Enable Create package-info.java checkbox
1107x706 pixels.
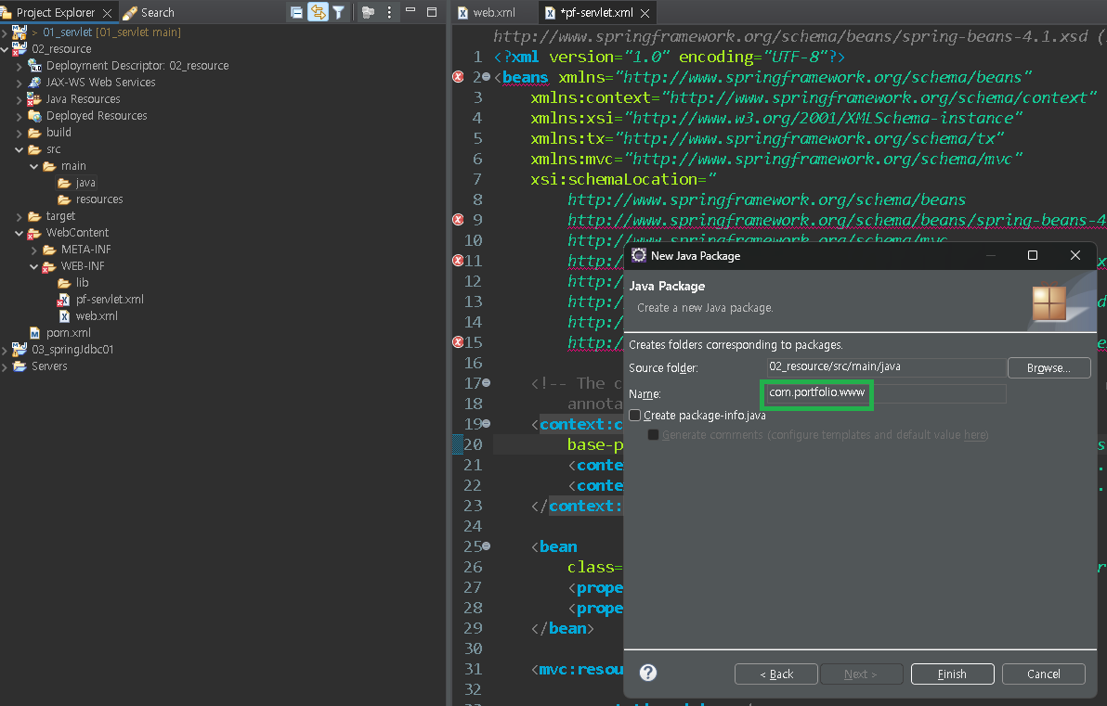click(635, 416)
